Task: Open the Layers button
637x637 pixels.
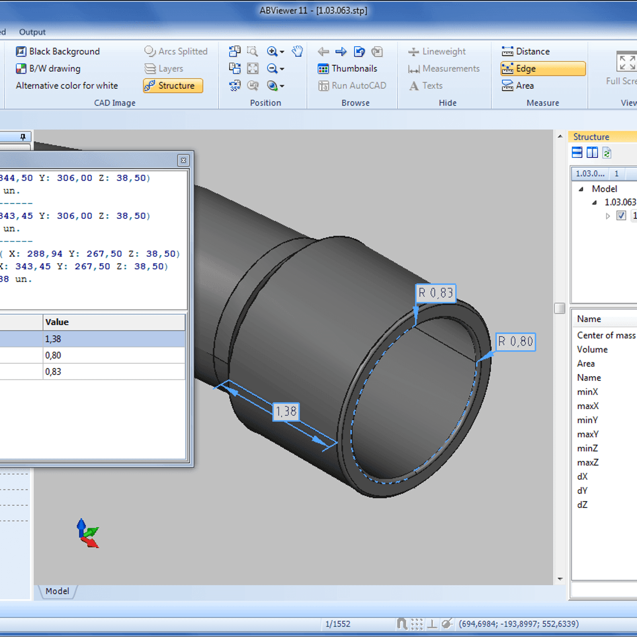Action: point(164,68)
